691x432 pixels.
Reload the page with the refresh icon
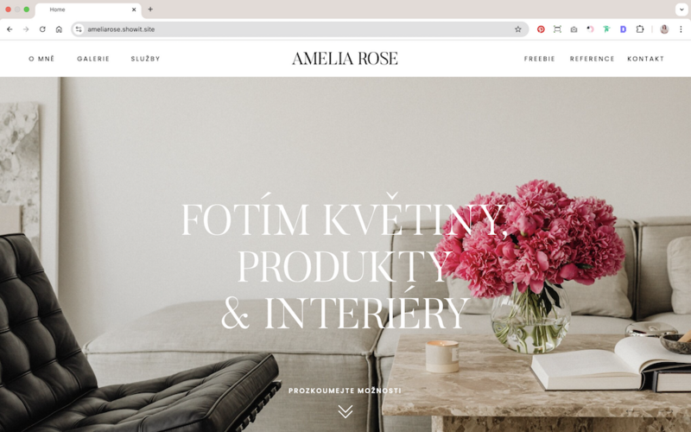(42, 29)
